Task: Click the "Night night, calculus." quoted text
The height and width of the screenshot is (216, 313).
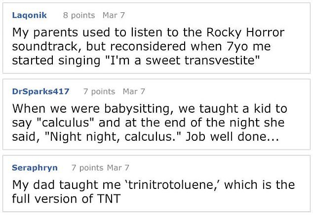Action: [113, 137]
